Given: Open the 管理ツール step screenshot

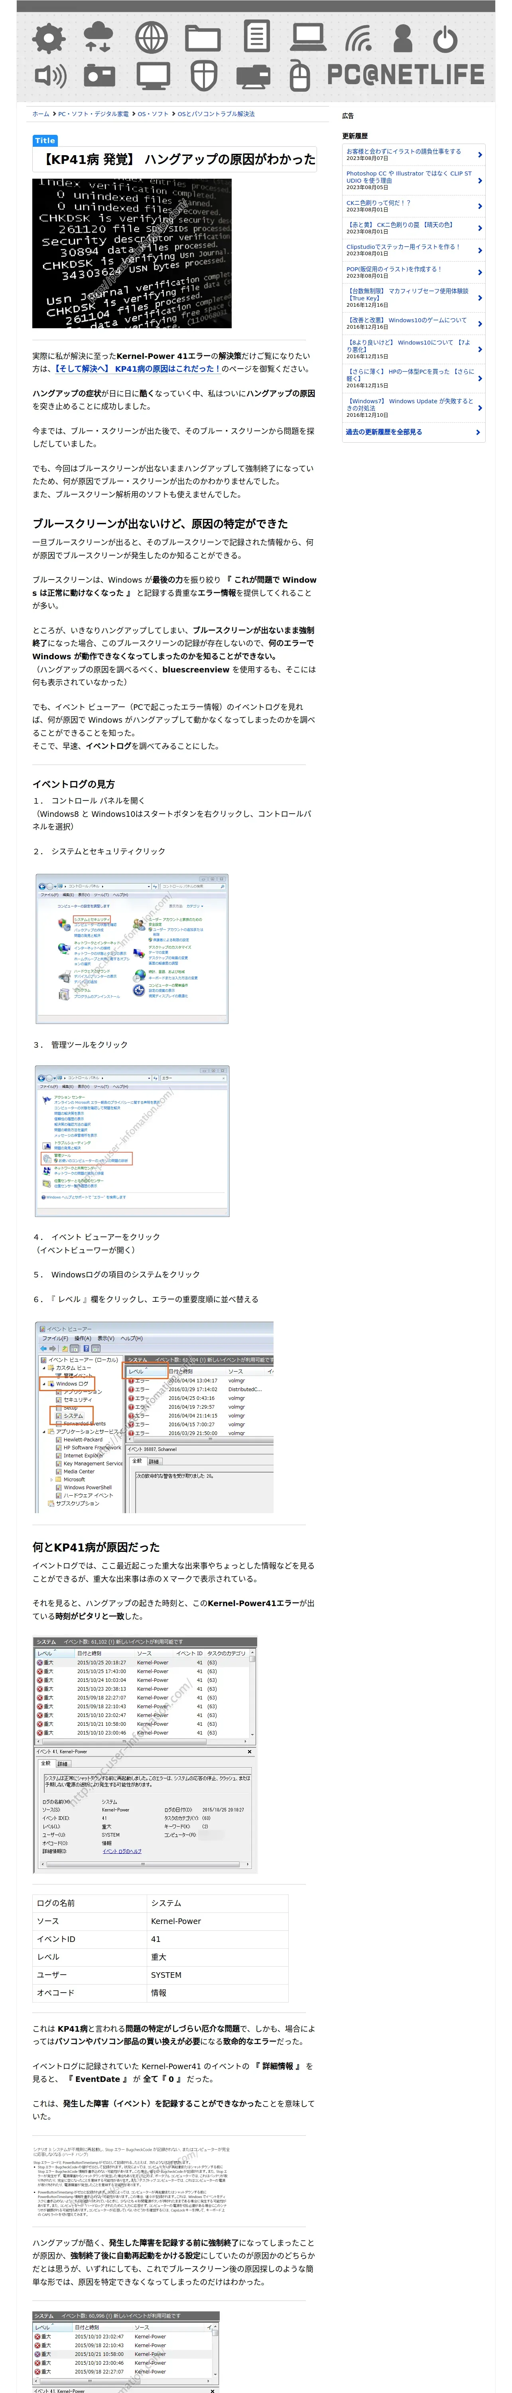Looking at the screenshot, I should coord(132,1141).
